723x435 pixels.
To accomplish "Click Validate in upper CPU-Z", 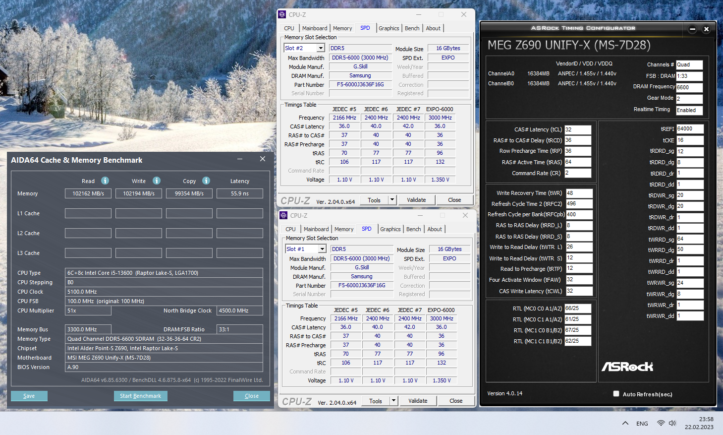I will tap(416, 200).
